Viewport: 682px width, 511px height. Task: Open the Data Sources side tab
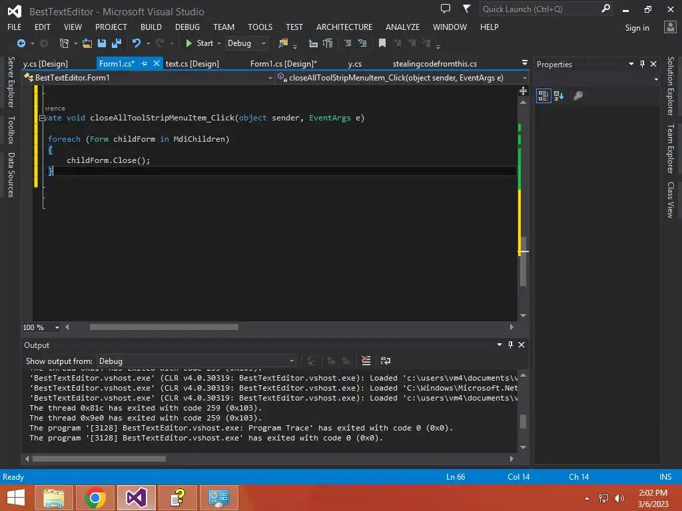click(11, 175)
